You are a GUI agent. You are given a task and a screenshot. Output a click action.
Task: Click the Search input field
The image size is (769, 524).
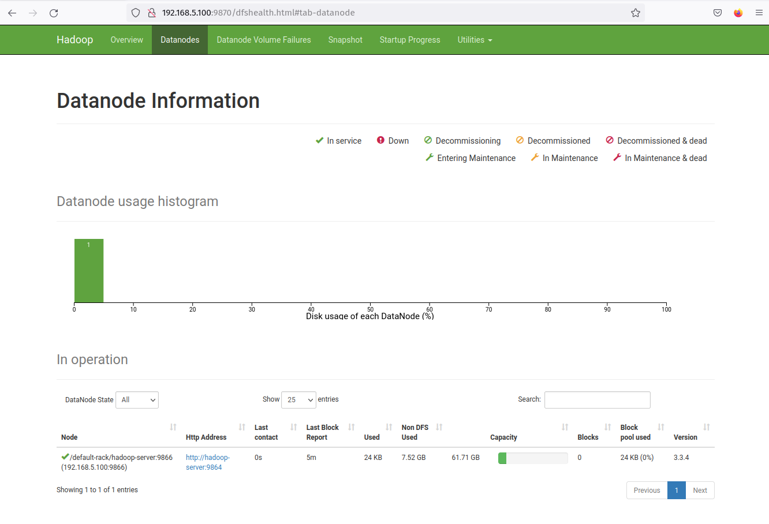[597, 400]
